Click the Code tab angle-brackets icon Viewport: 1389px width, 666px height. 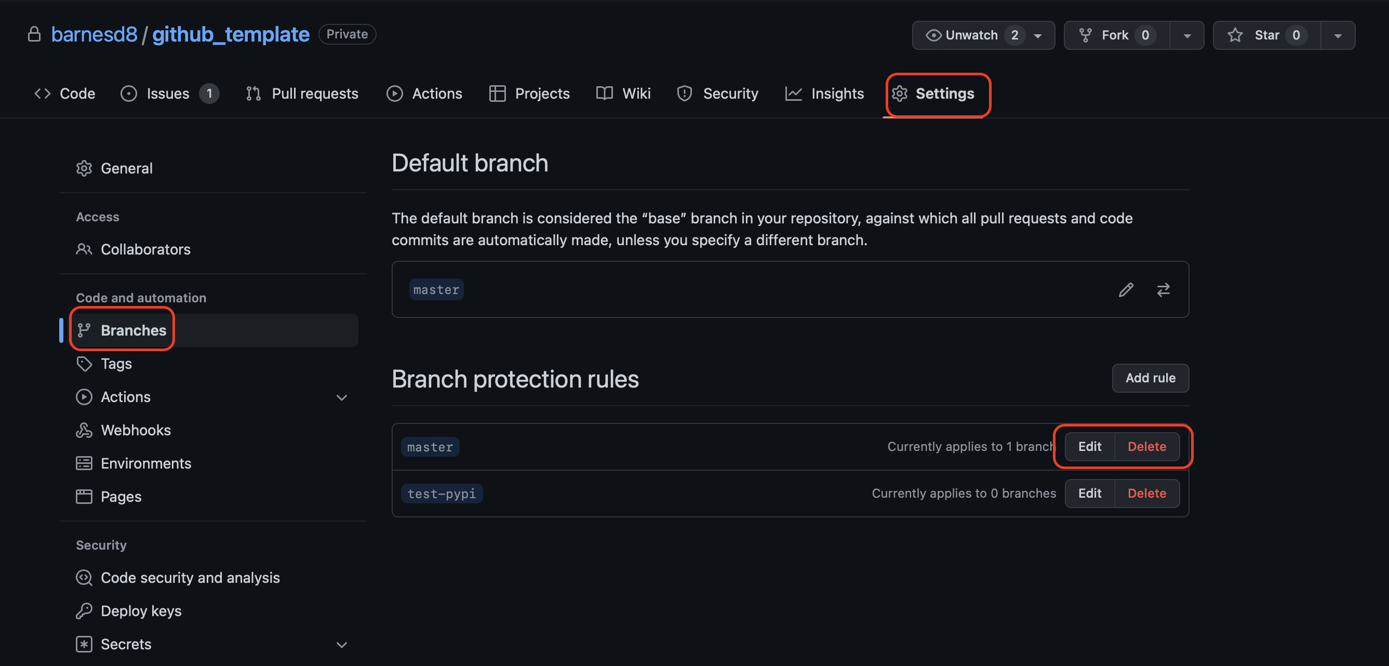tap(43, 94)
